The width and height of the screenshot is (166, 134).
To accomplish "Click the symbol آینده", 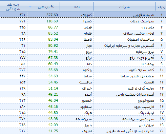I will click(x=88, y=94).
